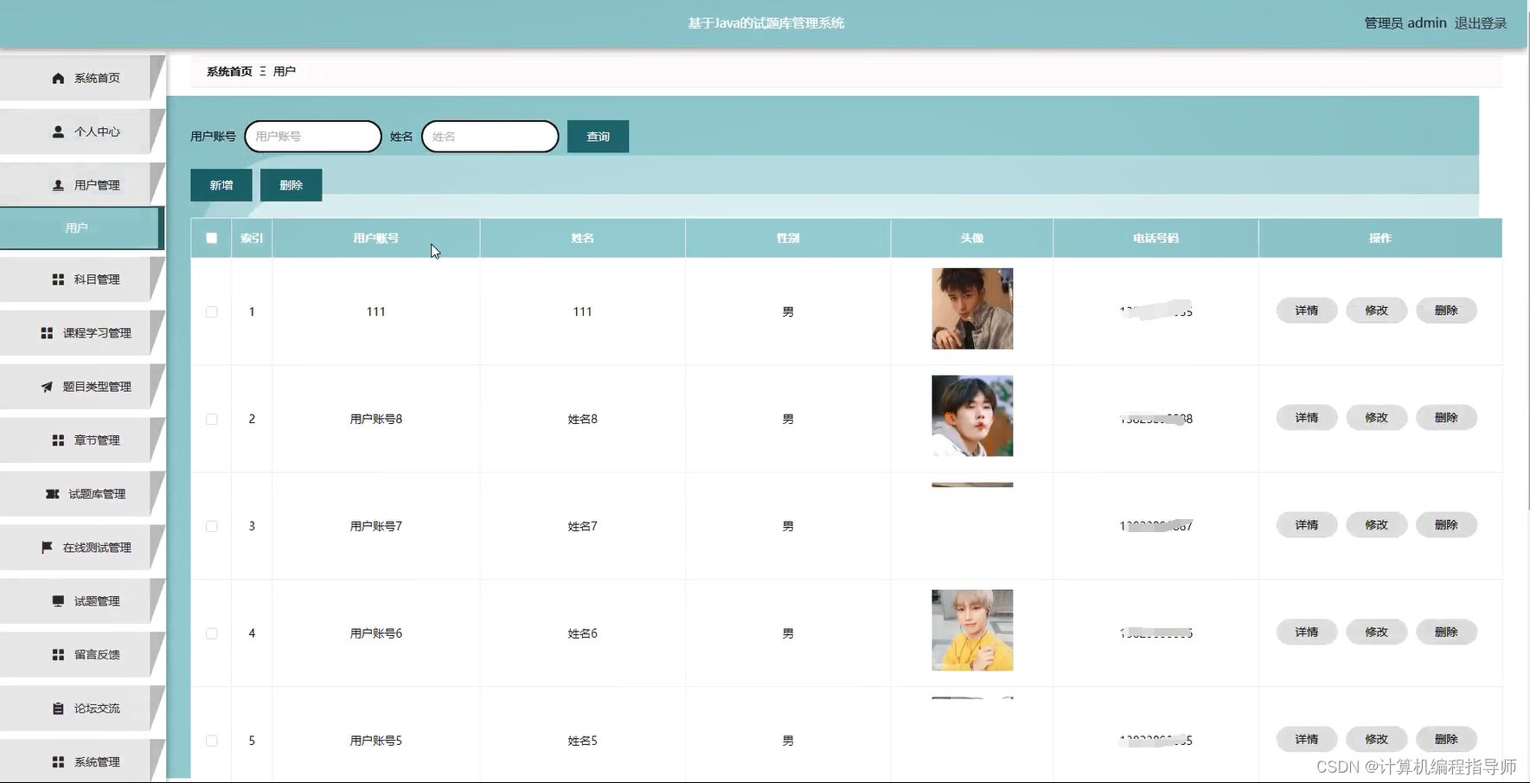Screen dimensions: 1530x783
Task: Open the 论坛交流 sidebar menu
Action: [x=82, y=709]
